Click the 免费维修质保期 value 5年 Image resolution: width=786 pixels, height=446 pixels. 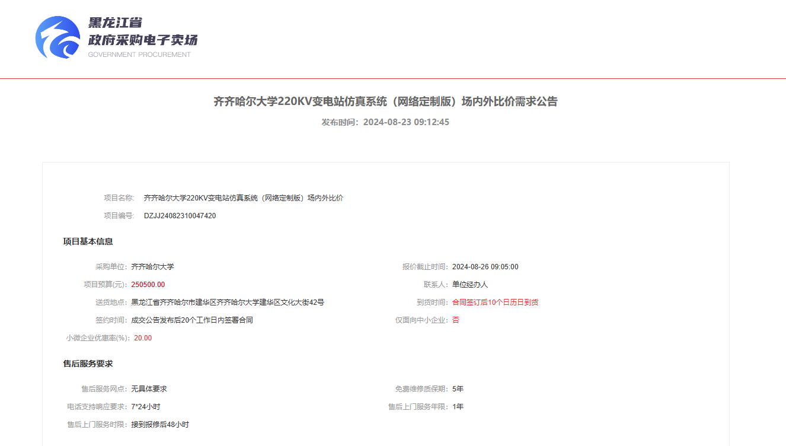[x=458, y=389]
